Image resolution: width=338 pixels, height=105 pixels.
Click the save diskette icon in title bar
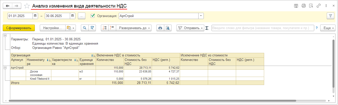pos(296,6)
